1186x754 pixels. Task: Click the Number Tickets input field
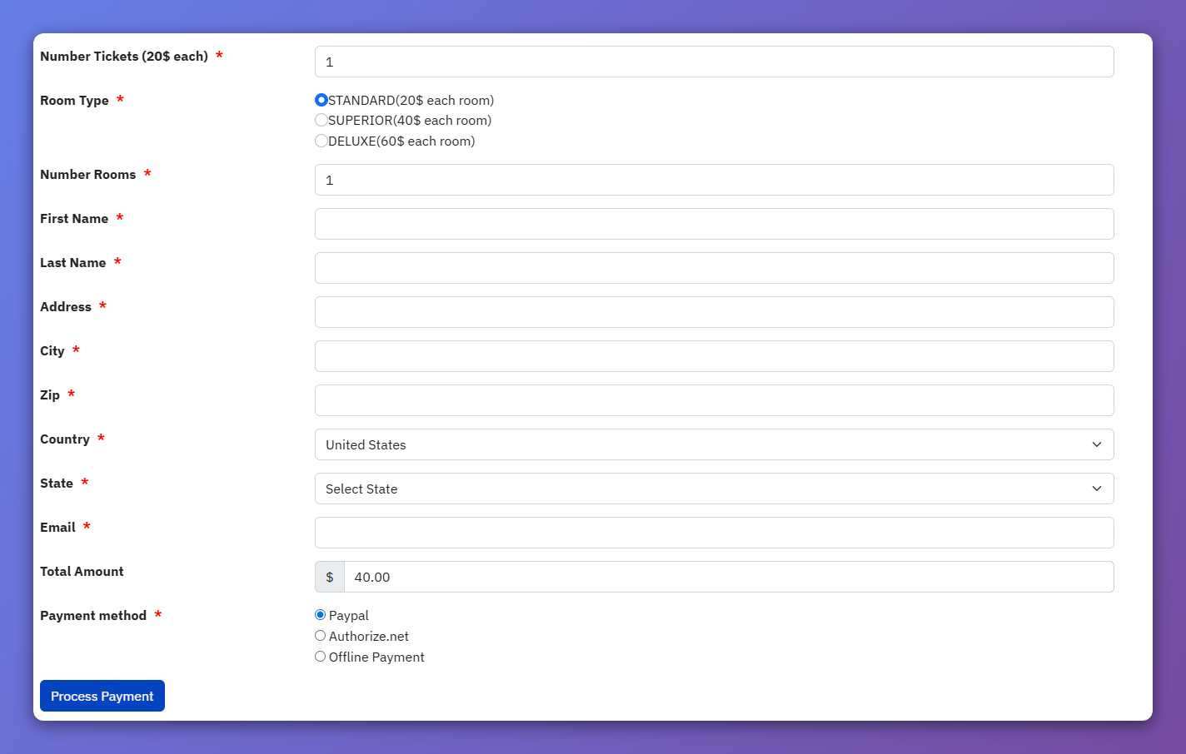[x=714, y=62]
